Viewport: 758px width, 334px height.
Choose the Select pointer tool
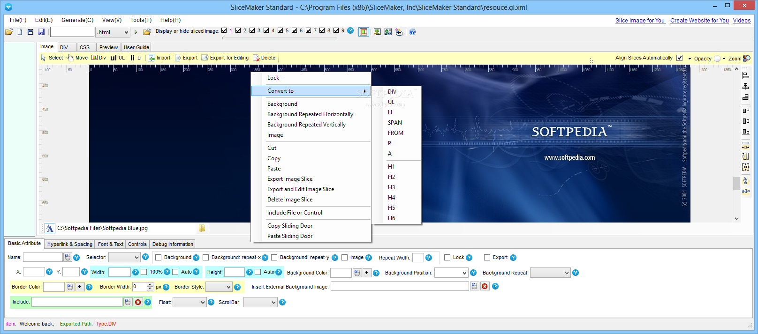[x=52, y=58]
